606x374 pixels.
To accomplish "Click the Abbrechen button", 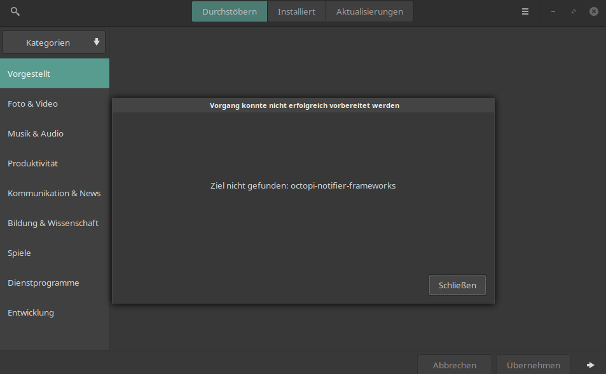I will (455, 364).
